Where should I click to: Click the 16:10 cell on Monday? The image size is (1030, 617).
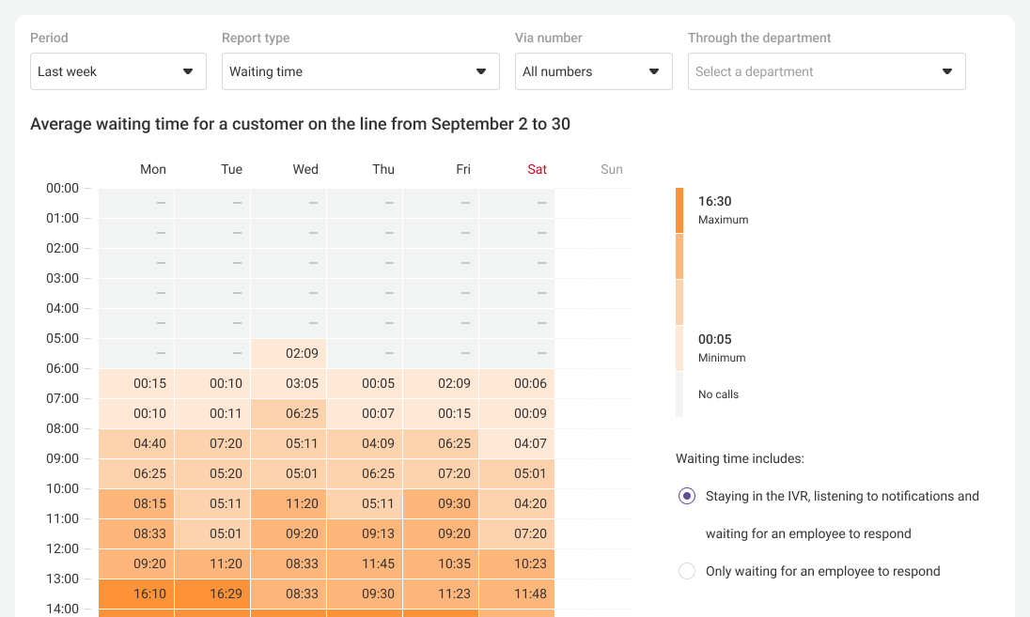point(150,594)
